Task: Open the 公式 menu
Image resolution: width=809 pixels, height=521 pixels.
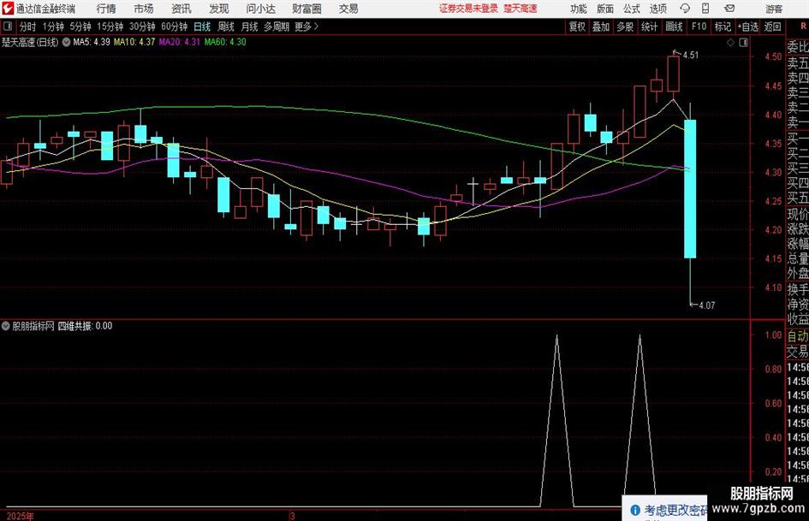Action: point(632,9)
